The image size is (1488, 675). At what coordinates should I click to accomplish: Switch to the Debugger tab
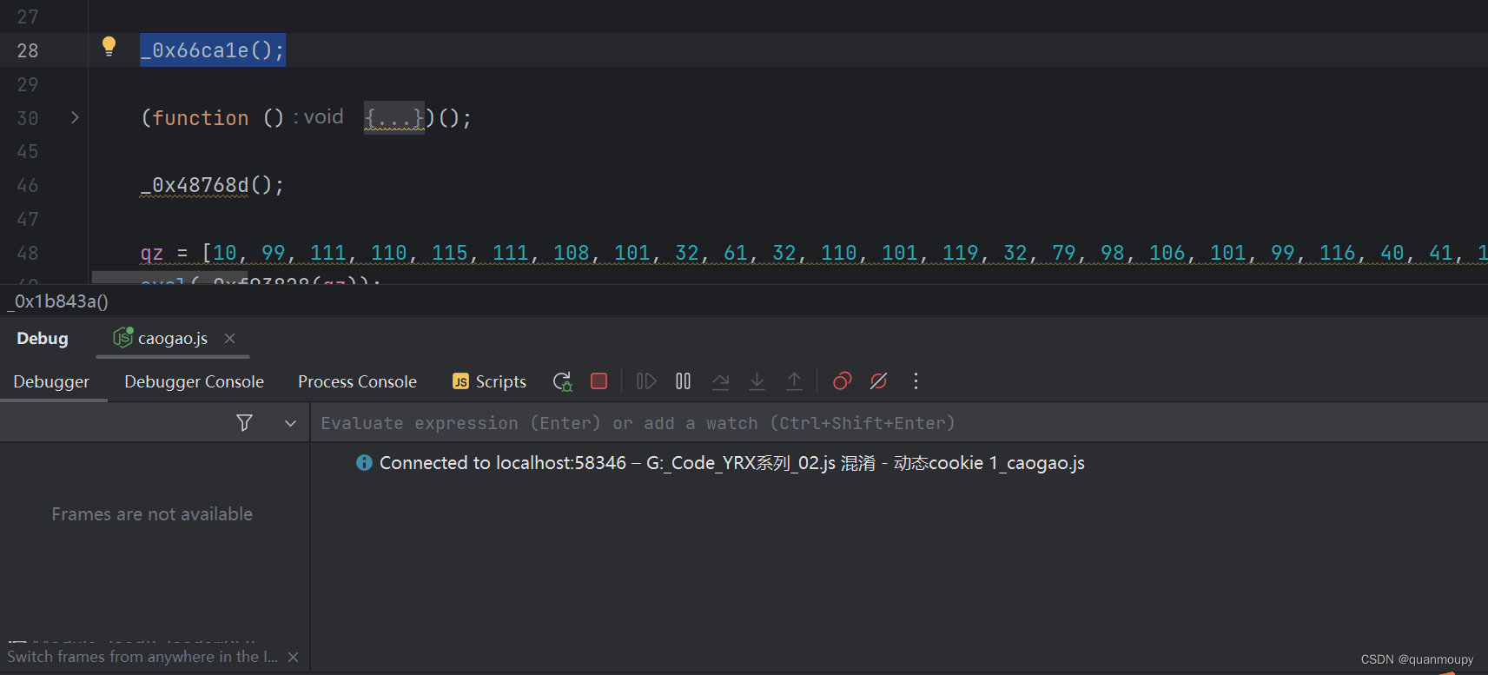click(51, 381)
